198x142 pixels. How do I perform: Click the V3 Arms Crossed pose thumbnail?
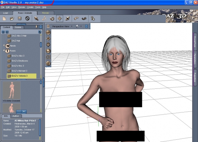pos(12,90)
